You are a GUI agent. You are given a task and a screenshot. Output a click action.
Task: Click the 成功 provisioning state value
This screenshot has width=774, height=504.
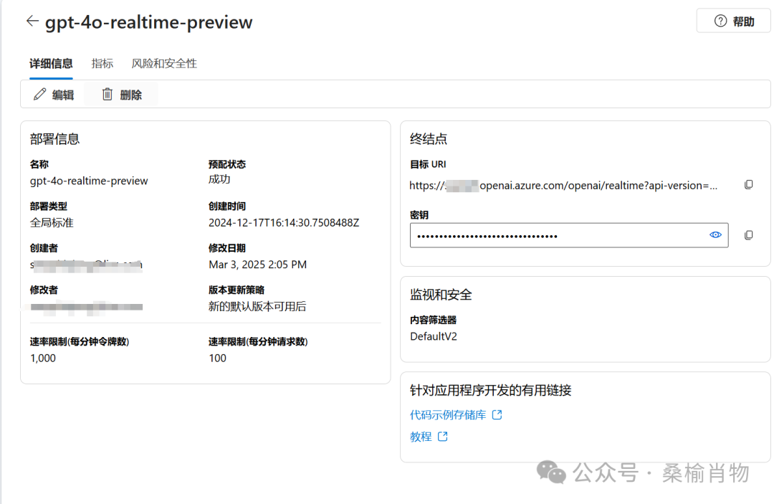point(219,179)
